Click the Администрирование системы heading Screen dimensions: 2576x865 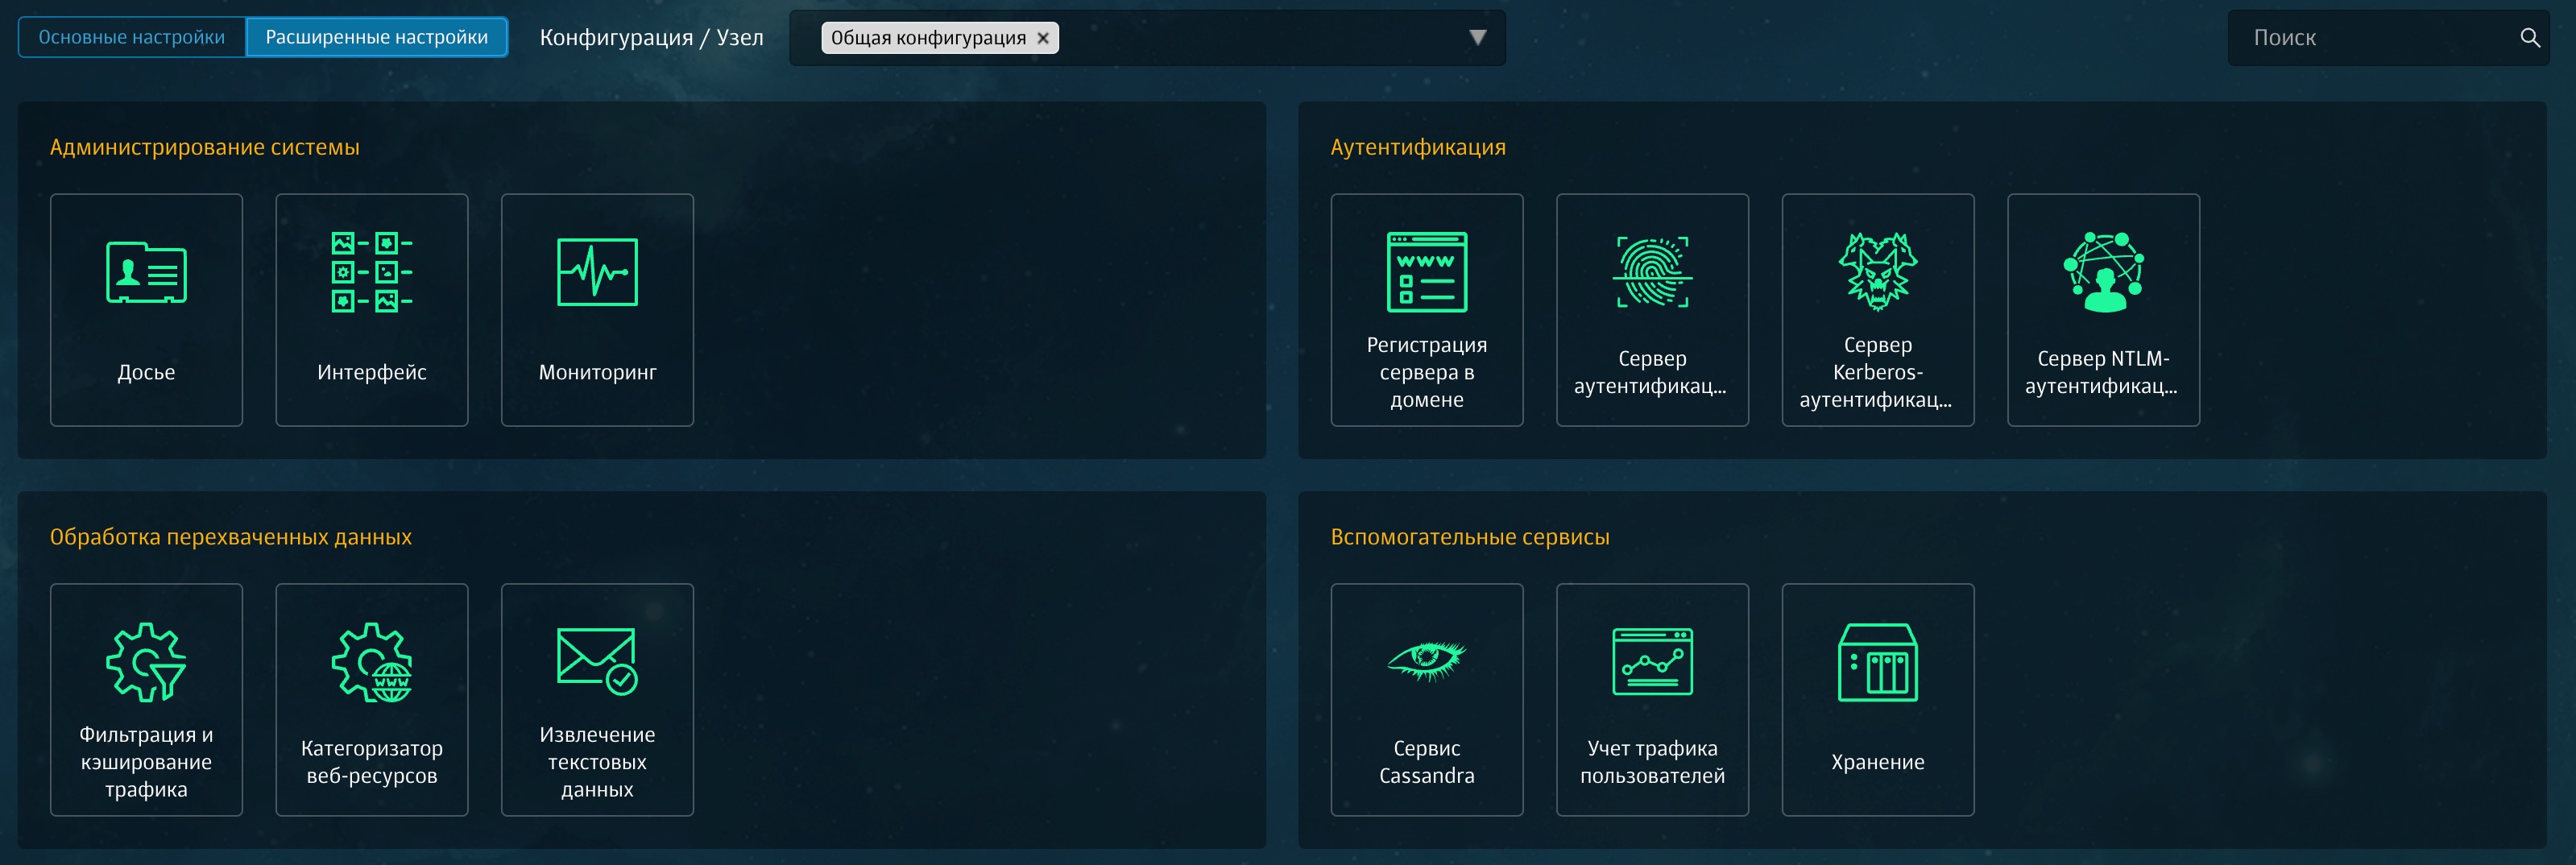pos(204,147)
